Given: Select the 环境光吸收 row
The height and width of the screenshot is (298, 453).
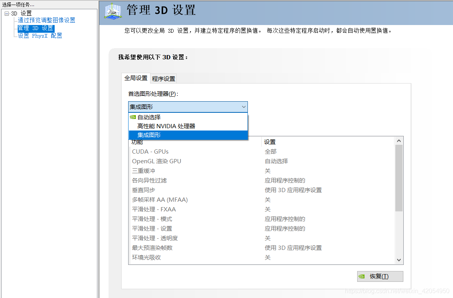Looking at the screenshot, I should pos(262,258).
